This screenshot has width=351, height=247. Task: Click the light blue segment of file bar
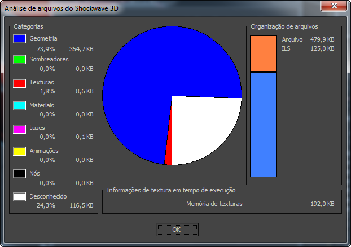[263, 124]
